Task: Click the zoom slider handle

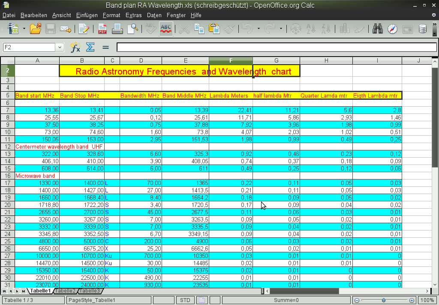Action: click(384, 300)
